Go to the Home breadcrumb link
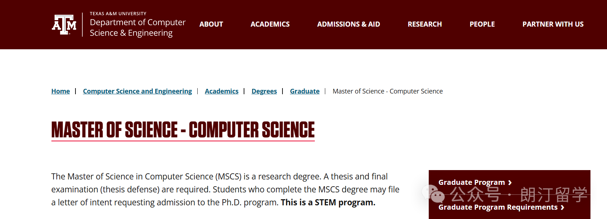The height and width of the screenshot is (219, 607). [x=60, y=91]
